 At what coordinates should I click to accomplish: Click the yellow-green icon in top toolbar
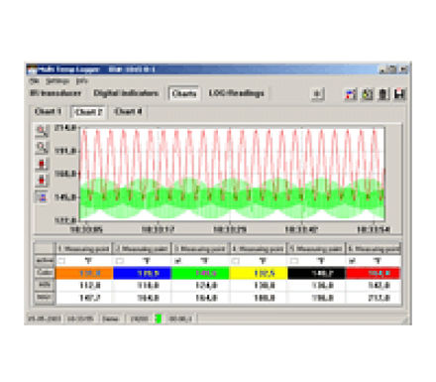coord(367,94)
